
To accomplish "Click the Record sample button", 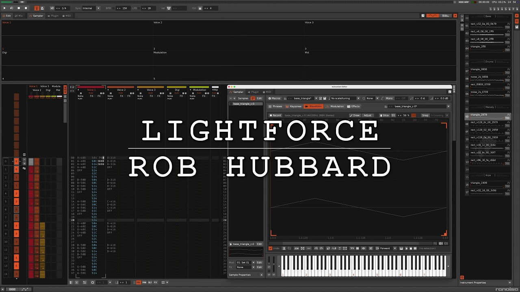I will 275,115.
